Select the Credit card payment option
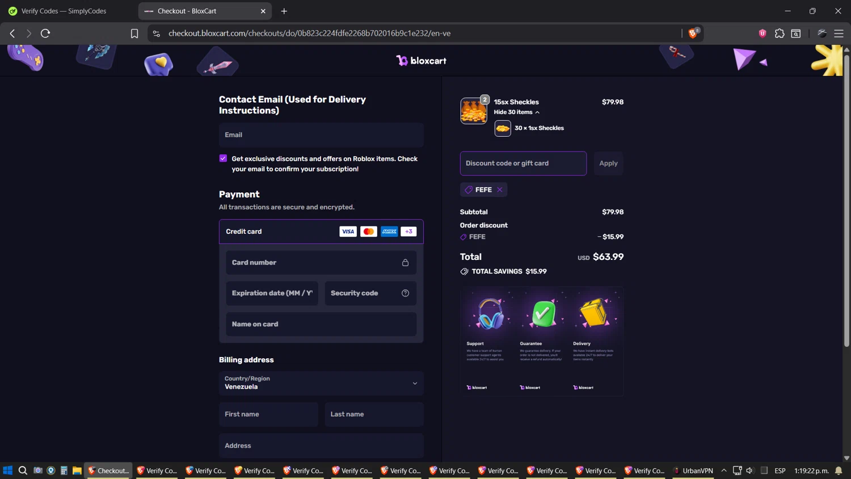851x479 pixels. click(x=321, y=232)
